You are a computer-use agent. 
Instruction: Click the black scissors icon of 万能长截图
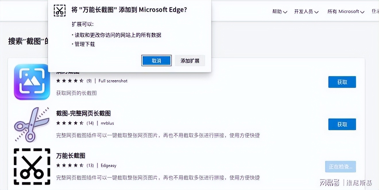[x=32, y=166]
